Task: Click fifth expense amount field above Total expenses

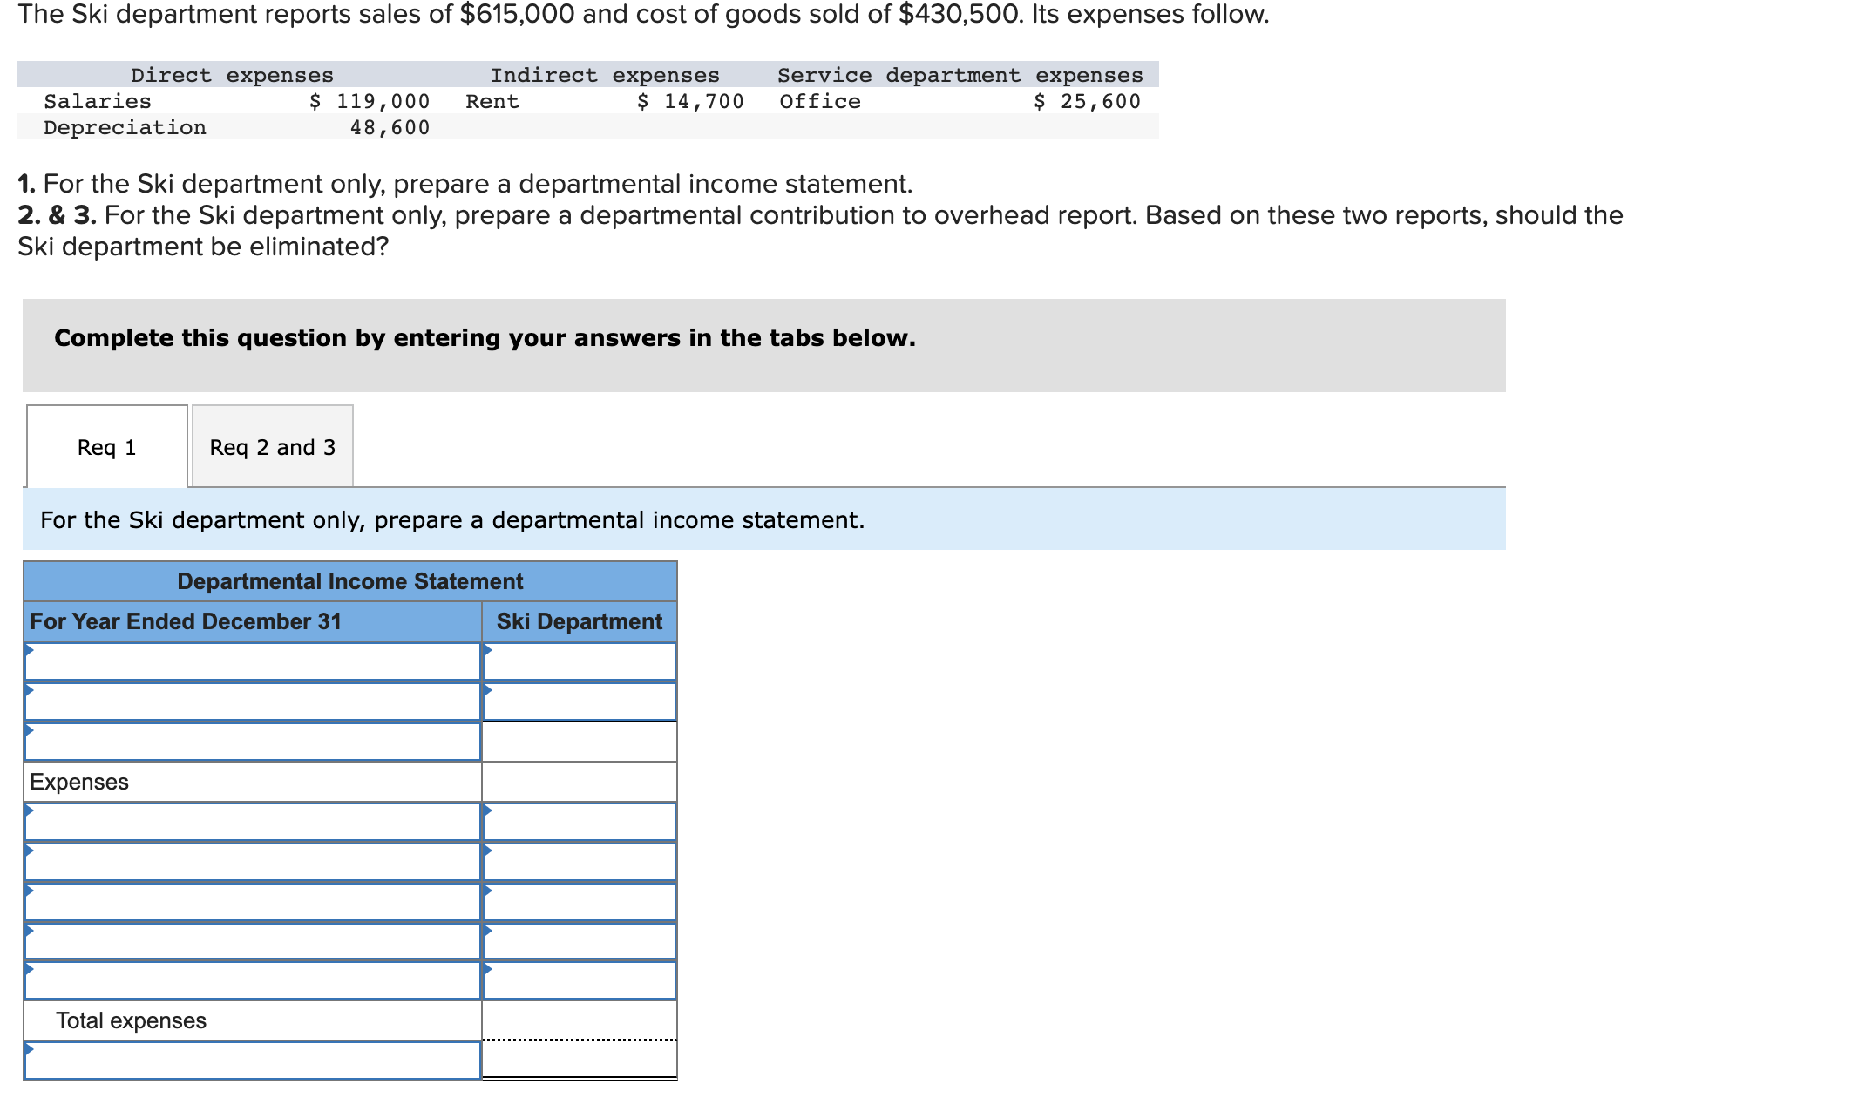Action: [x=580, y=980]
